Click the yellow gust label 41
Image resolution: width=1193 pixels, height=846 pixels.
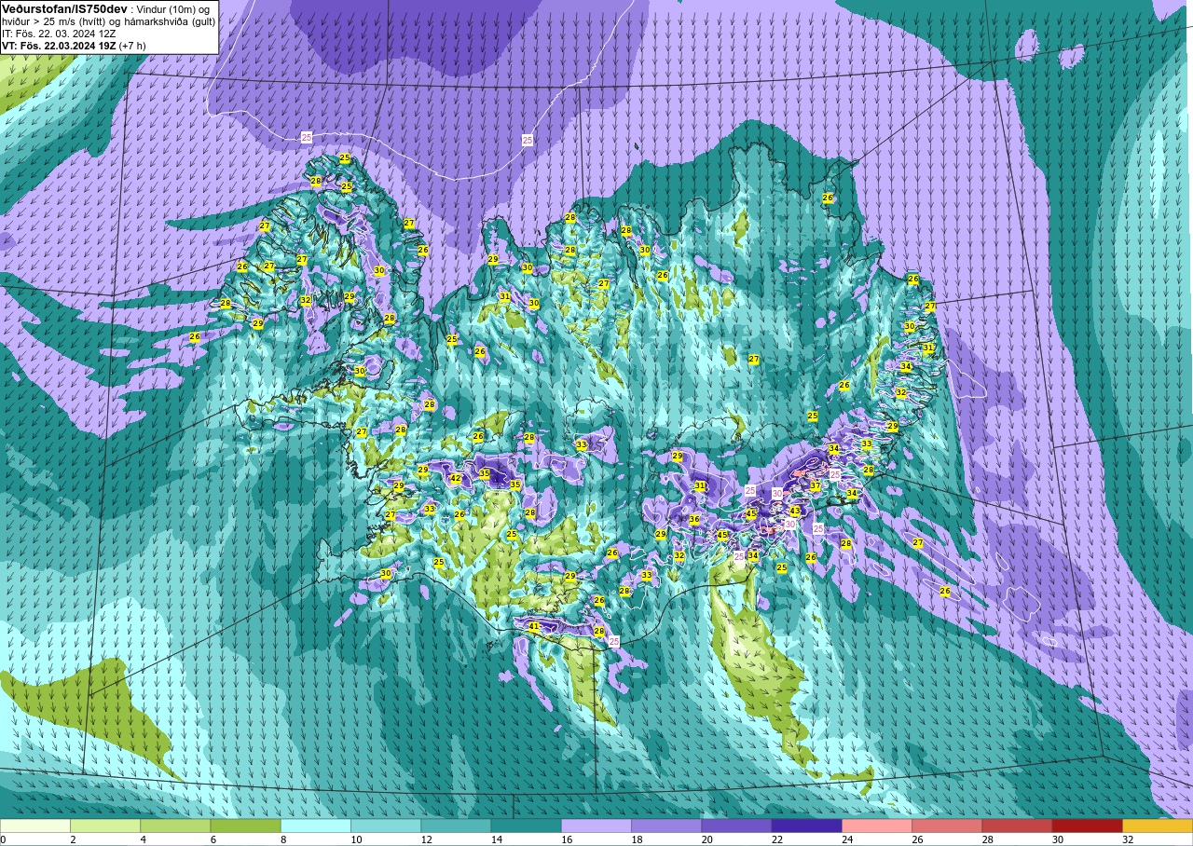[534, 627]
